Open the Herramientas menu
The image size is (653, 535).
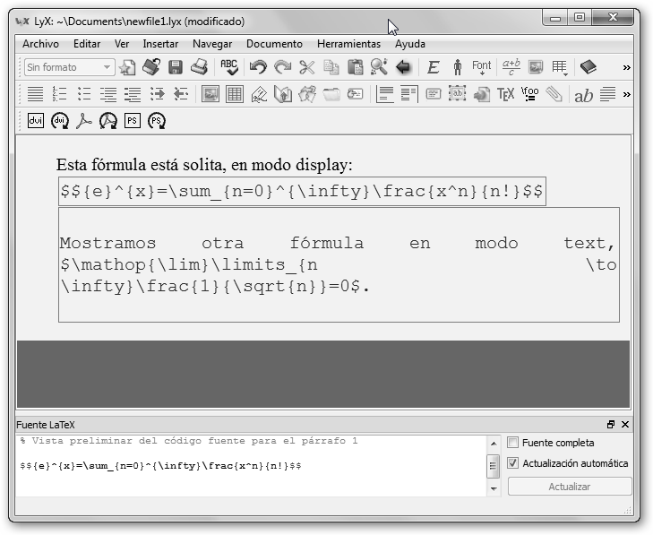[x=348, y=44]
